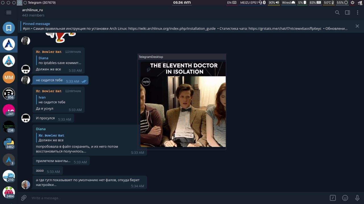Open the power button in top bar
Viewport: 364px width, 204px height.
352,3
